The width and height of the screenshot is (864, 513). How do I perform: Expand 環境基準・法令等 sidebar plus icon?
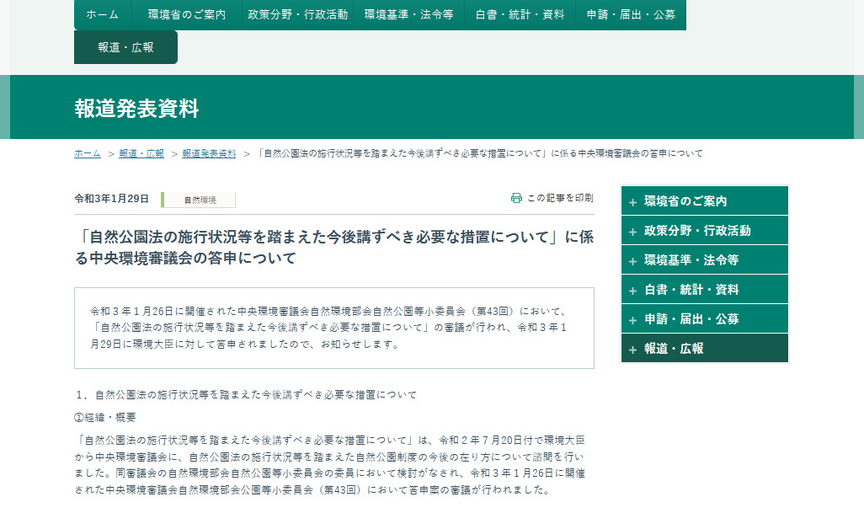click(x=632, y=261)
